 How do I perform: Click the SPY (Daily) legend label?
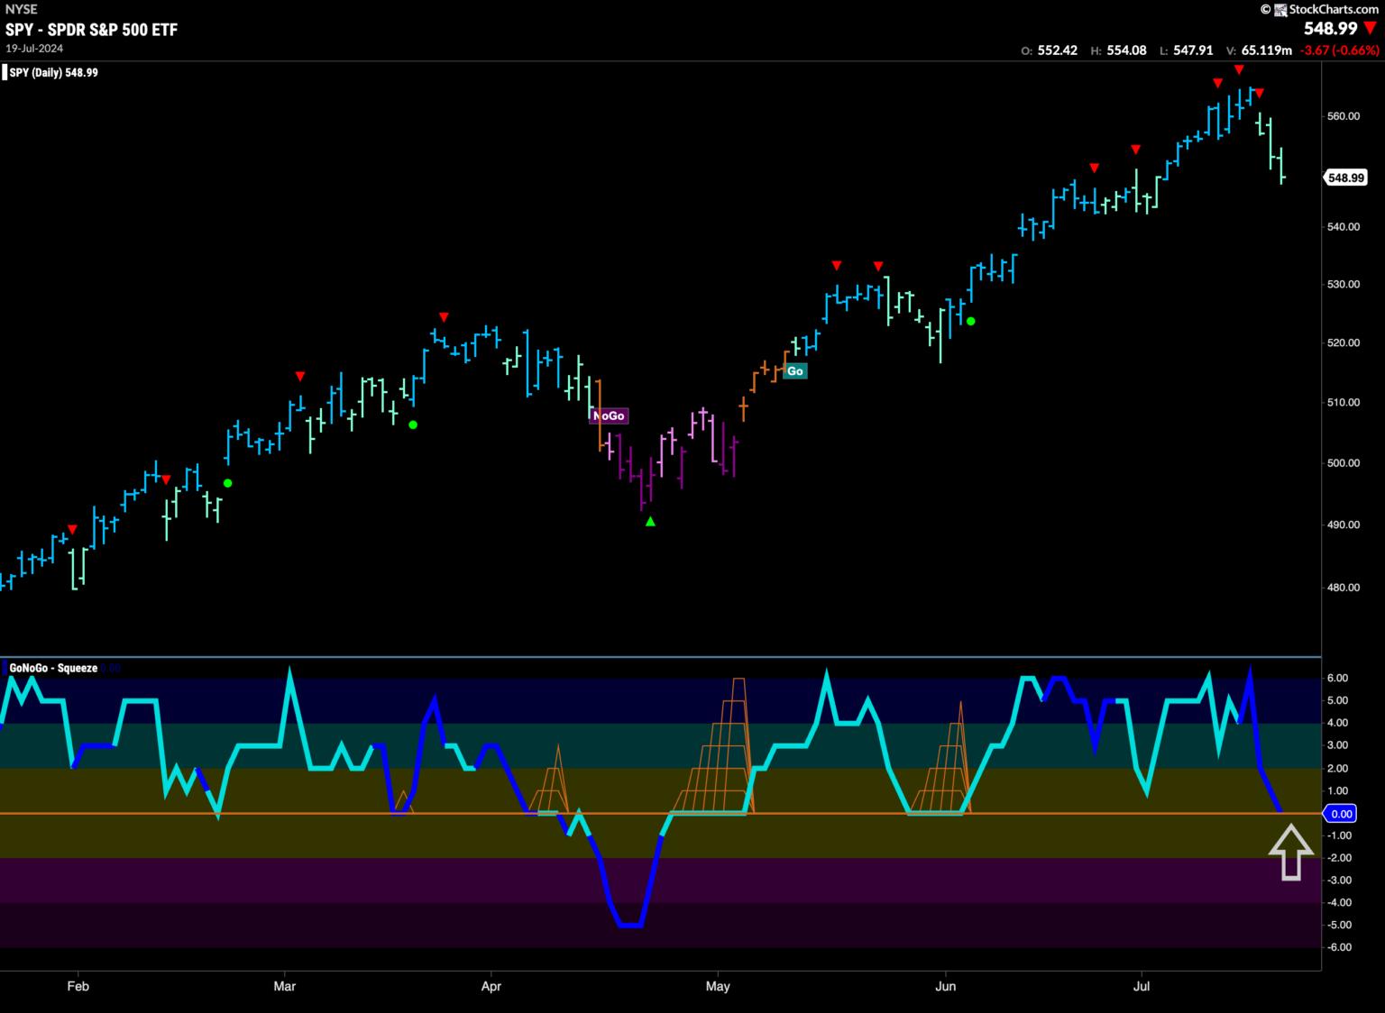(x=53, y=73)
